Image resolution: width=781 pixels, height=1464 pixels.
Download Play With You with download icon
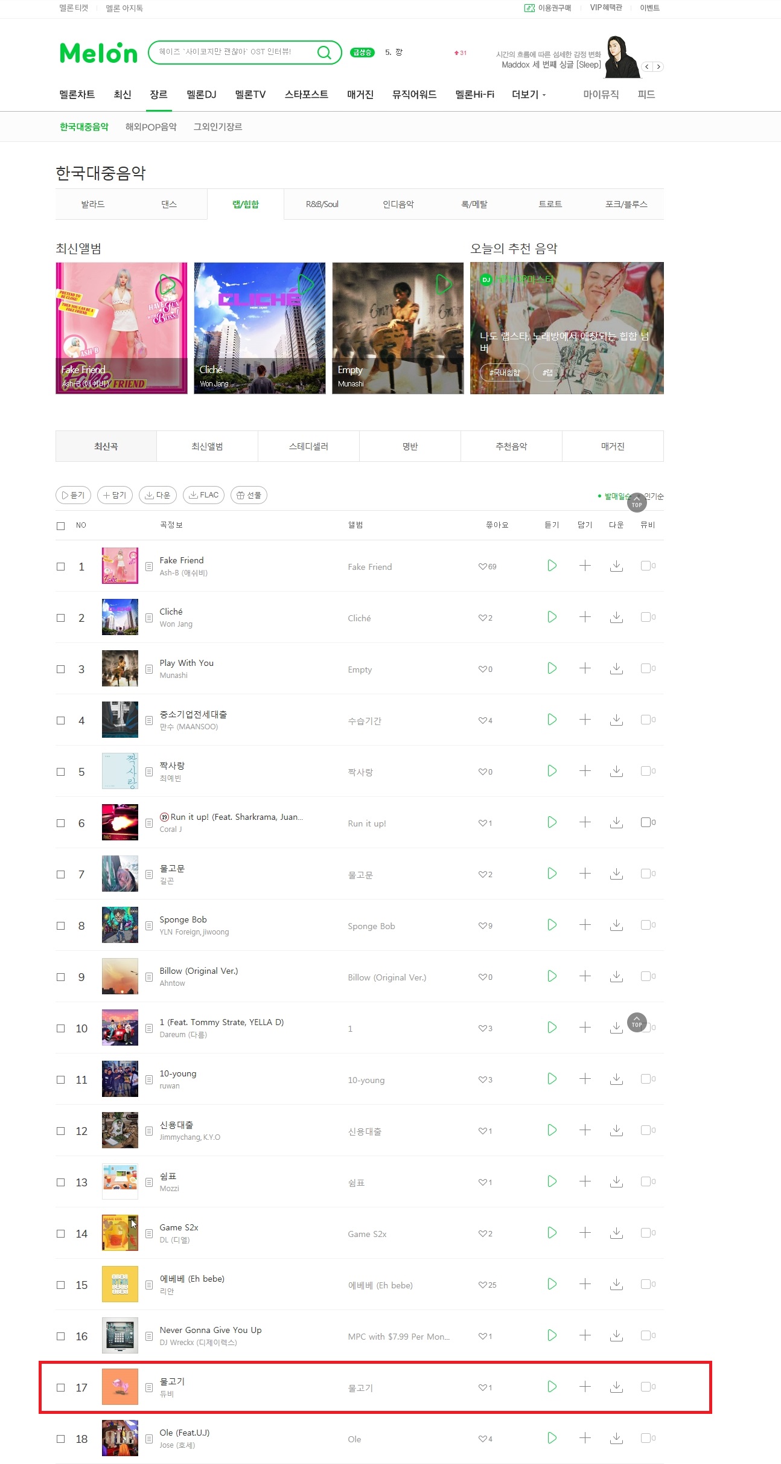[616, 668]
